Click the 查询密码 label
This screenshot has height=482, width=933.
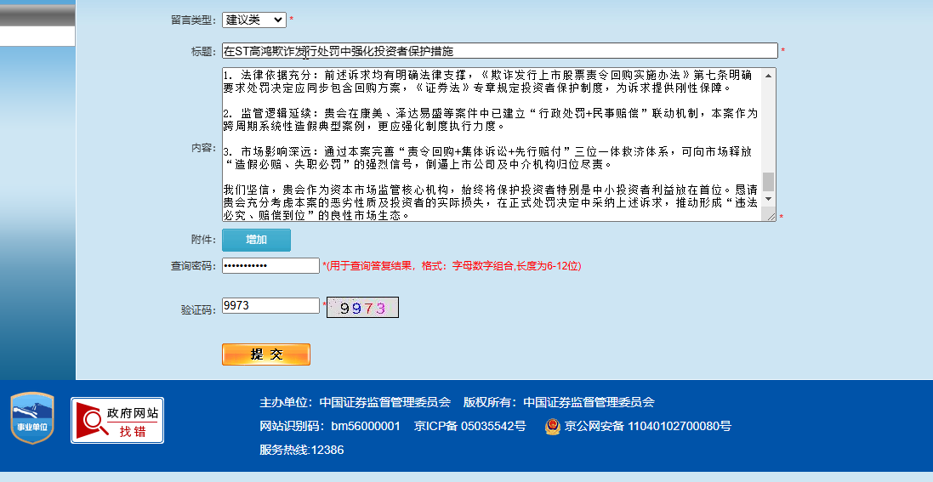click(x=193, y=266)
